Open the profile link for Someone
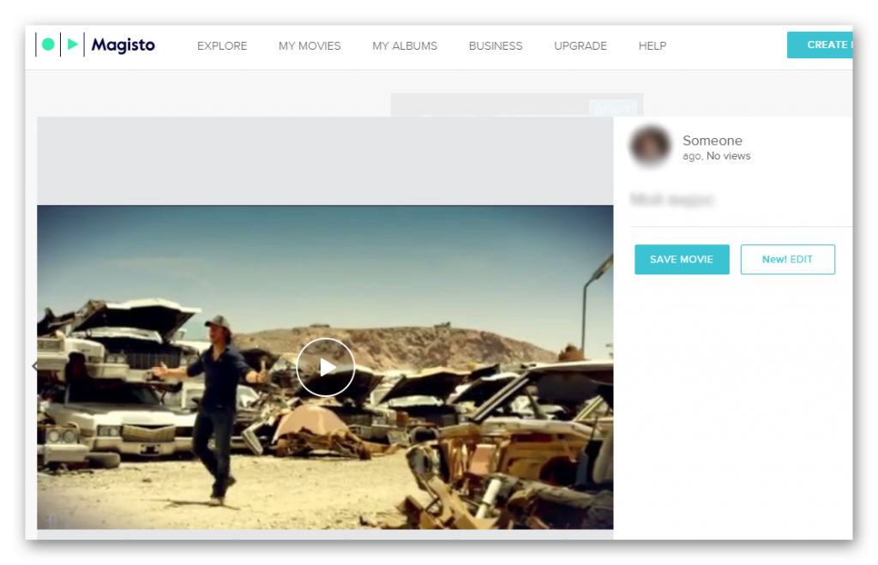The image size is (878, 565). click(713, 141)
